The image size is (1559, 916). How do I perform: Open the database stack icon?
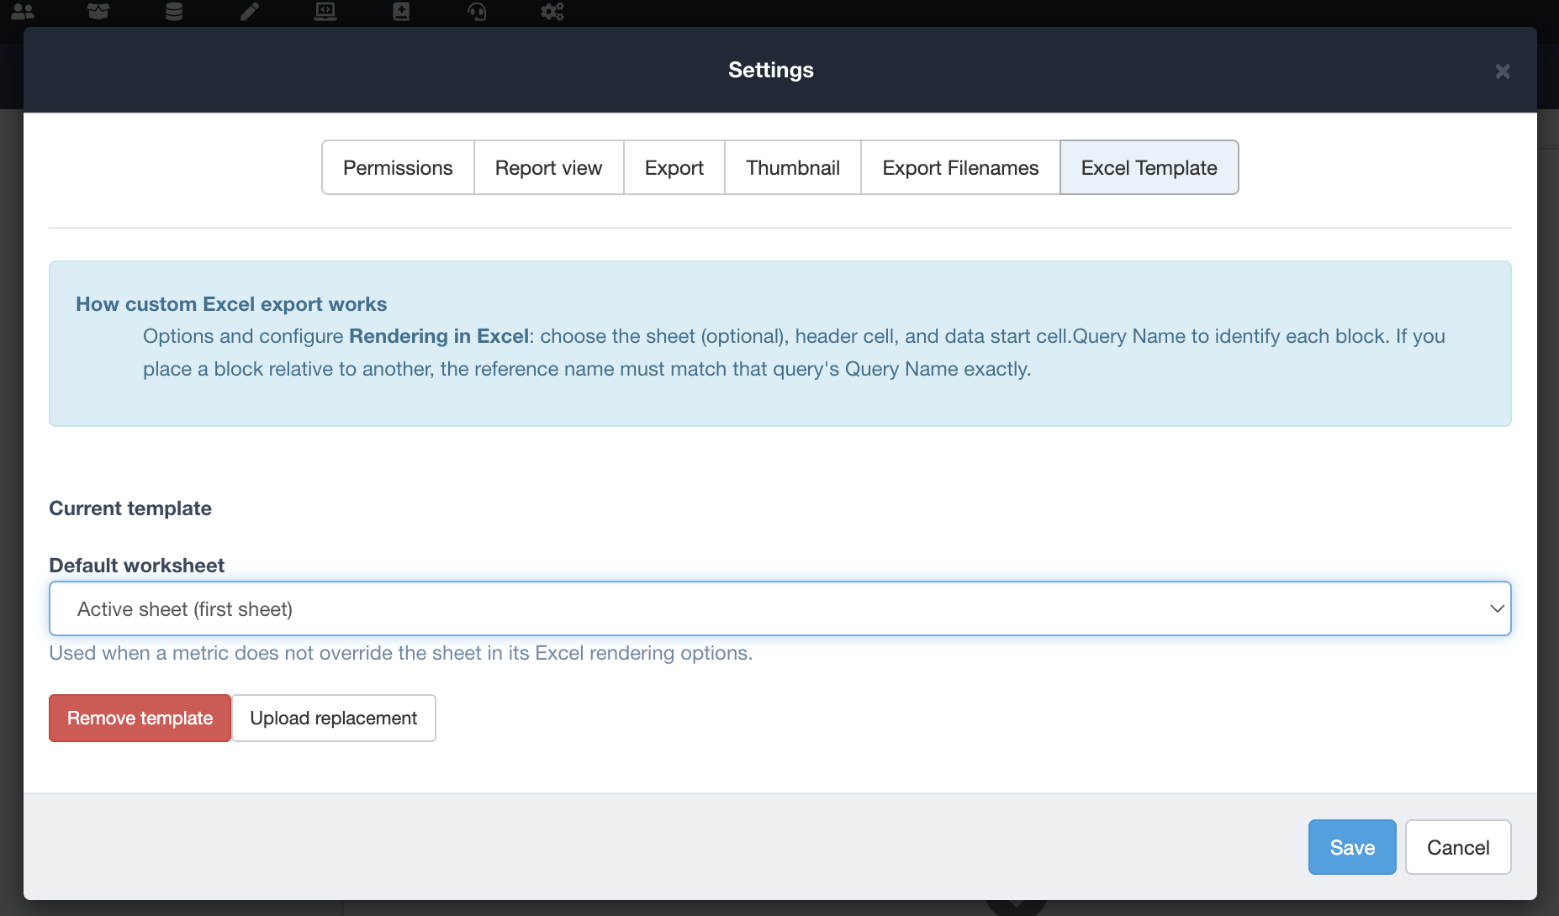coord(174,12)
